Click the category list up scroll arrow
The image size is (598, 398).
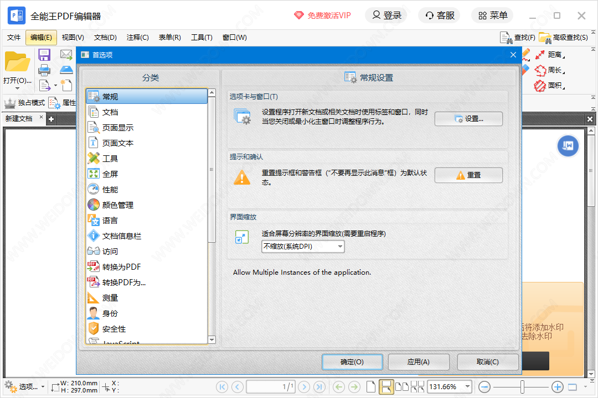point(212,93)
